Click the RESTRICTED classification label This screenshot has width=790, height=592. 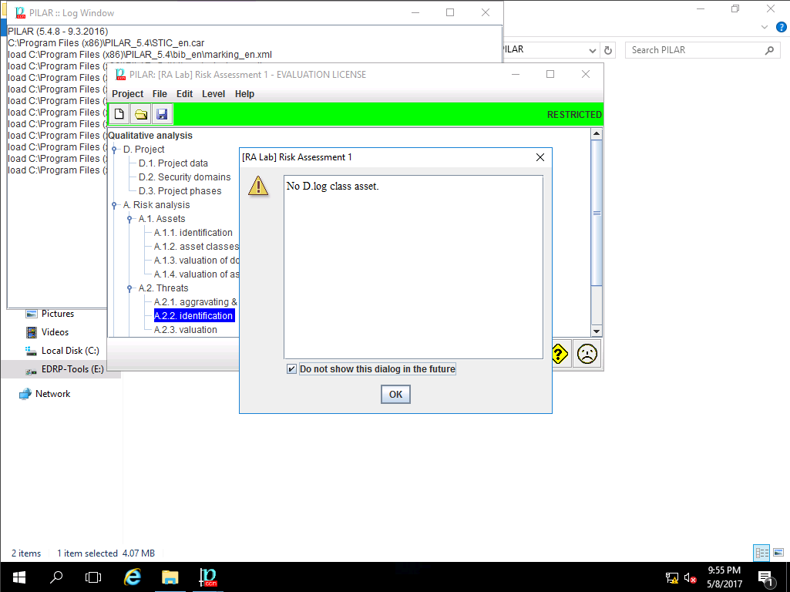pos(574,115)
